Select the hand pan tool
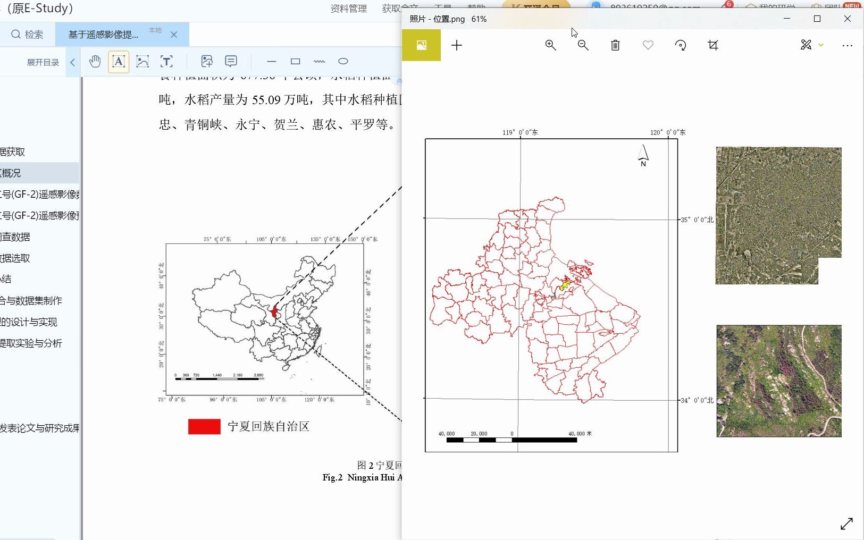This screenshot has height=540, width=864. click(x=95, y=62)
